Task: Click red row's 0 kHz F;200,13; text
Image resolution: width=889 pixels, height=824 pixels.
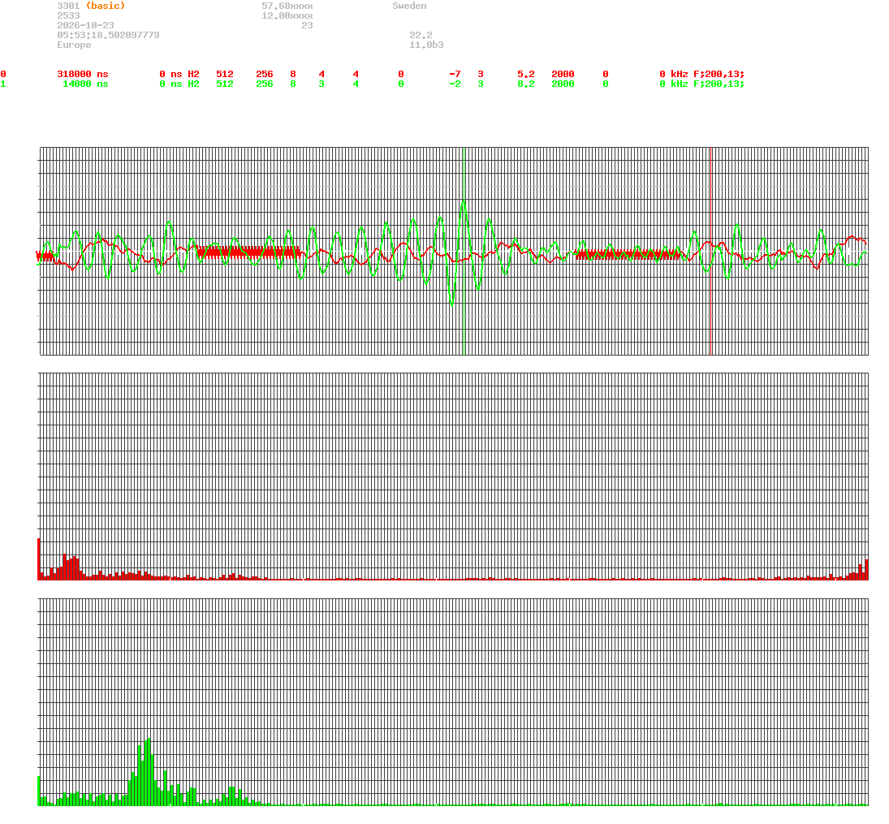Action: (x=702, y=75)
